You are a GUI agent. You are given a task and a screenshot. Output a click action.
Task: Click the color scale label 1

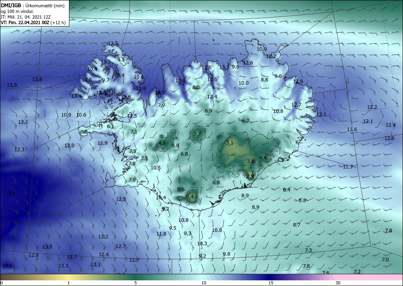[x=69, y=283]
